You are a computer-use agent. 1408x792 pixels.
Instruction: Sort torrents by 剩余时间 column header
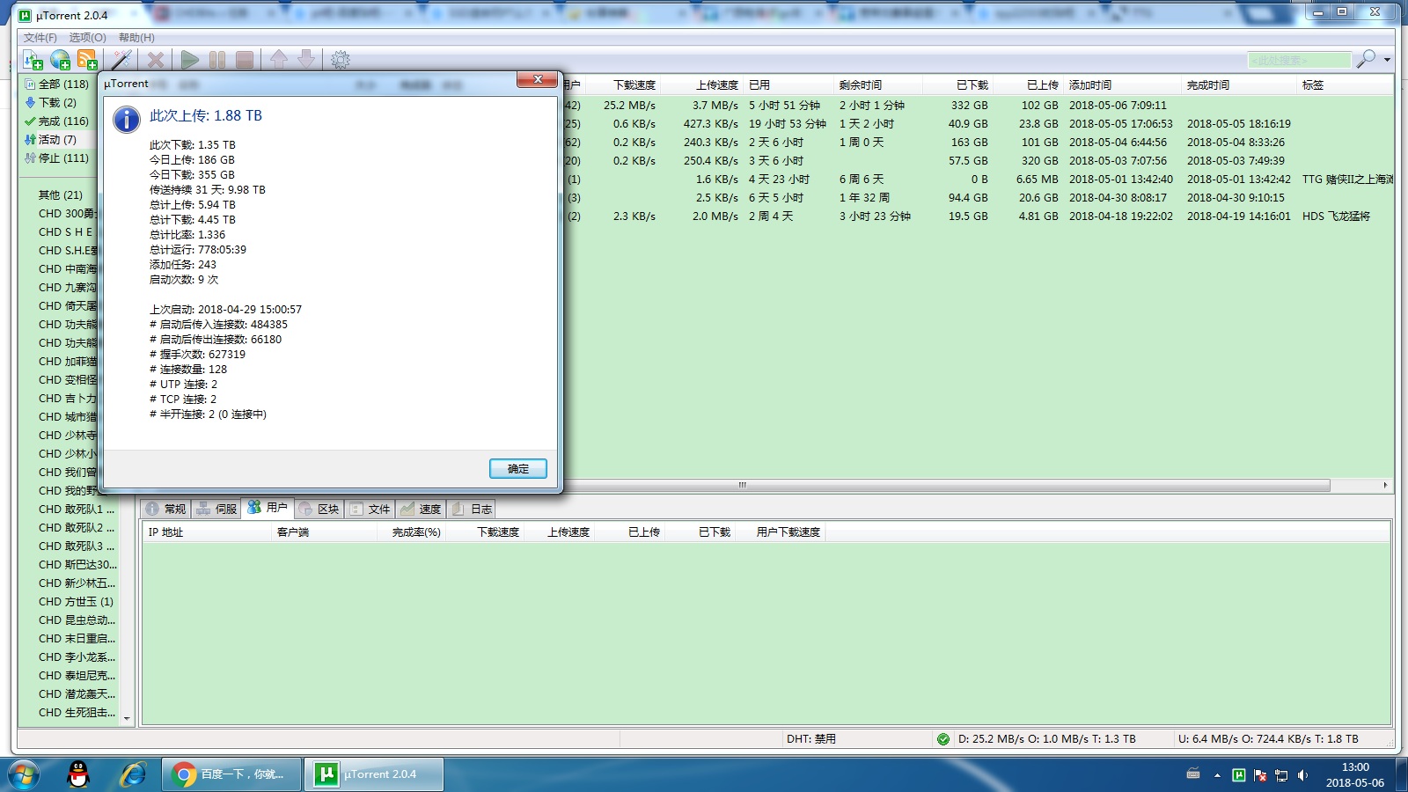(x=878, y=85)
